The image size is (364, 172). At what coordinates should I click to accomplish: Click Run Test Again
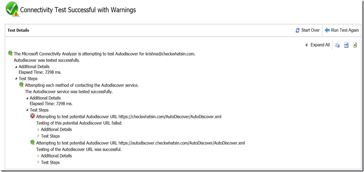click(342, 30)
